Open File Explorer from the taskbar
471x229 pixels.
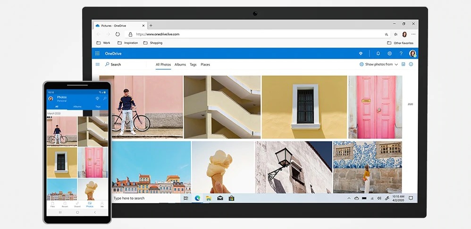coord(209,198)
